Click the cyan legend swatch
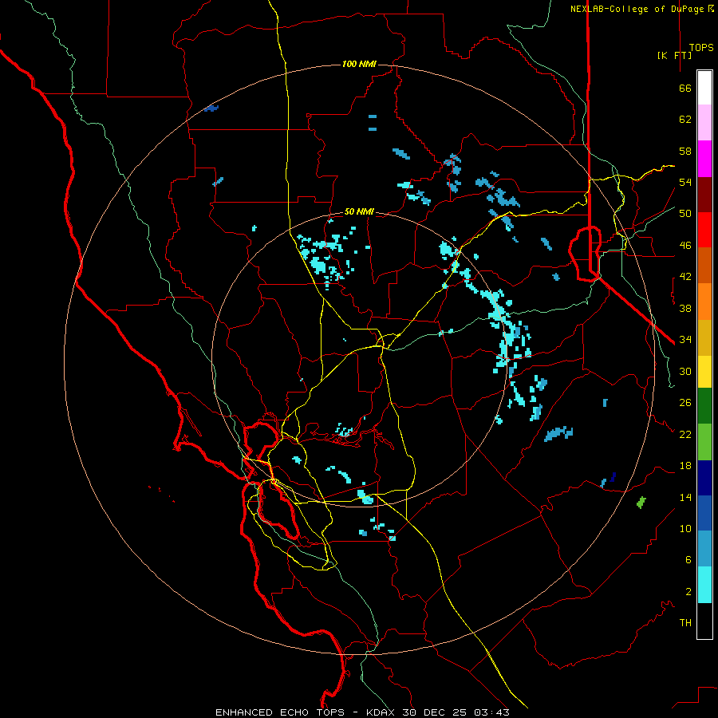The image size is (718, 718). pos(704,585)
